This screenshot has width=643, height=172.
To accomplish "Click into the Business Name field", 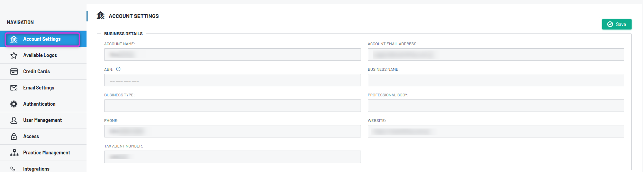I will pos(496,80).
